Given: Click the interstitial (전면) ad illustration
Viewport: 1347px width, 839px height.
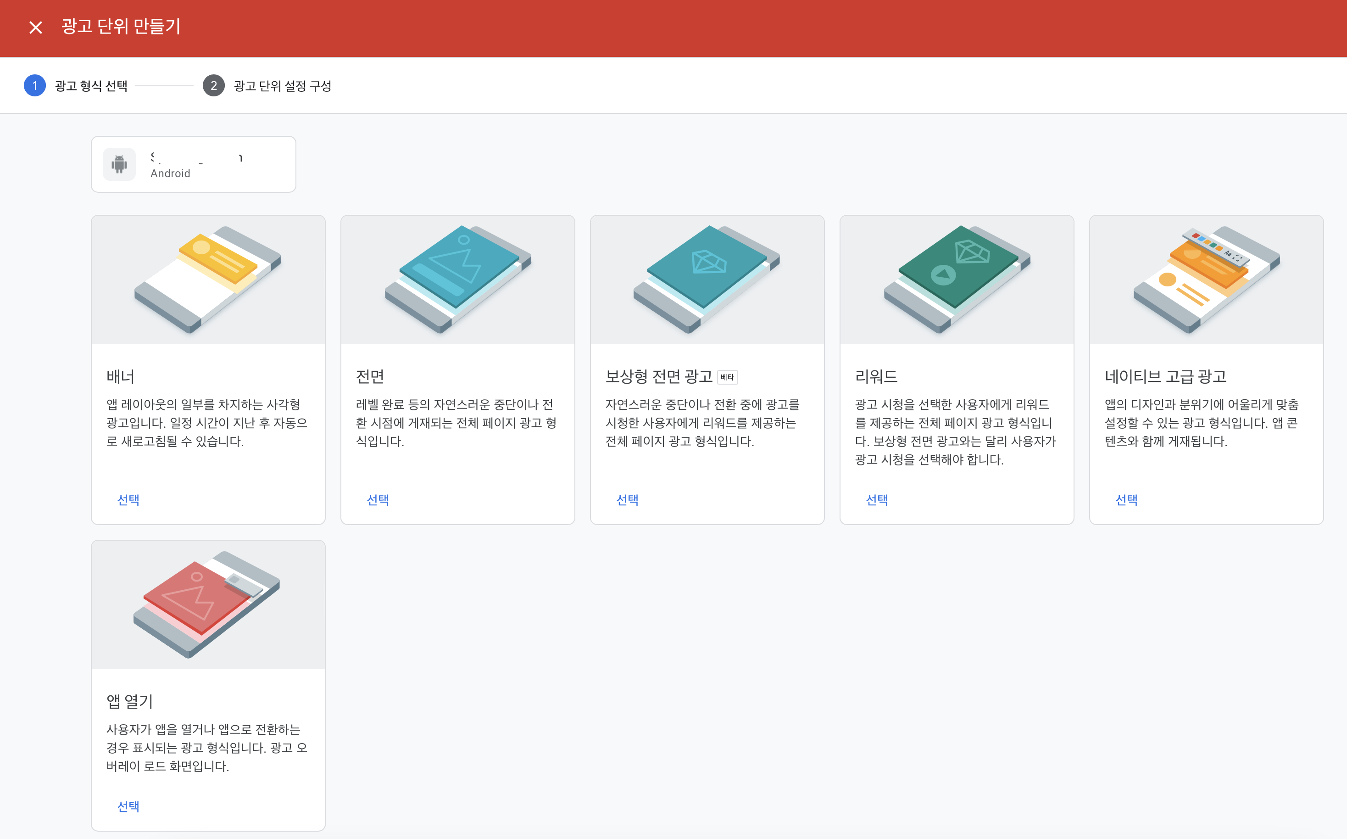Looking at the screenshot, I should (457, 279).
